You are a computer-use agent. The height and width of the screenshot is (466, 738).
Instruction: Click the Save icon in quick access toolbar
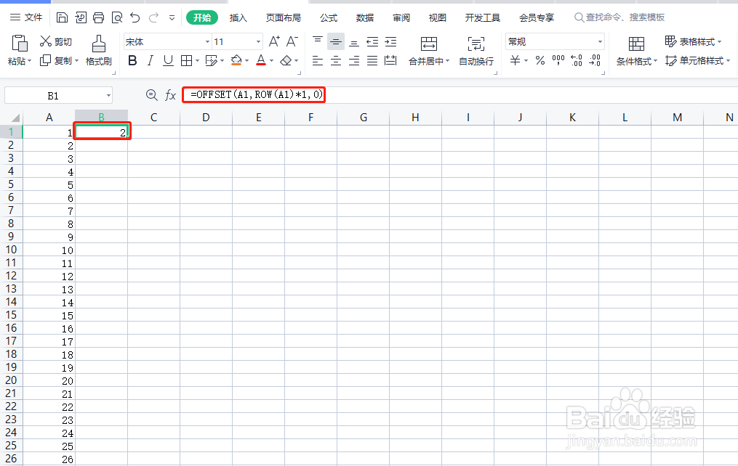click(63, 16)
